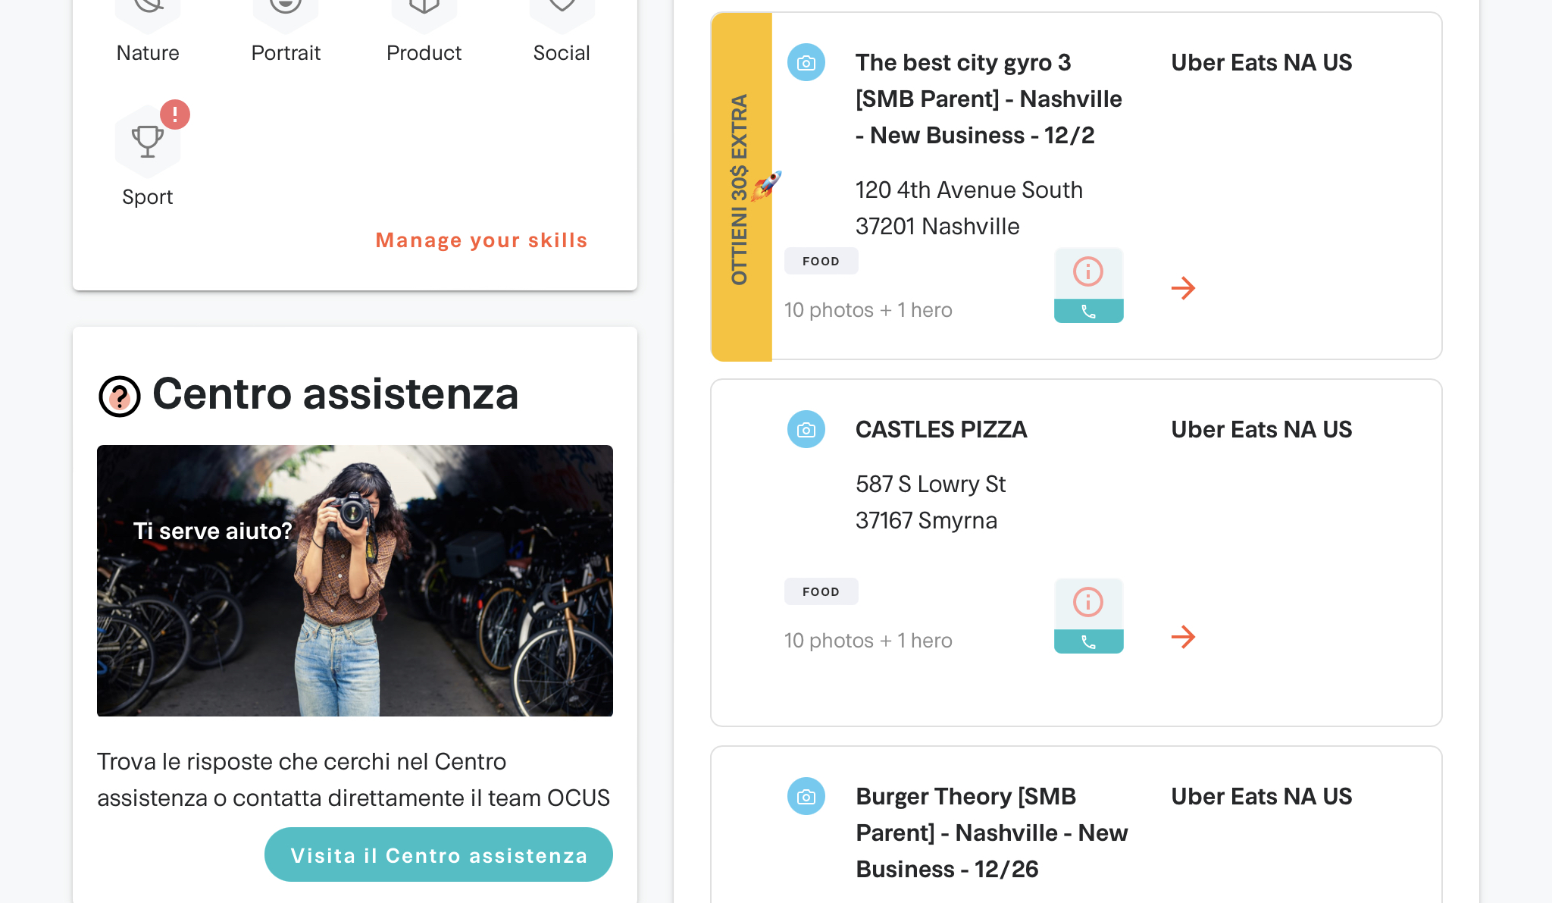
Task: Click the red alert badge on Sport
Action: [175, 114]
